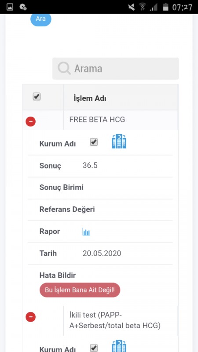
Task: Select the date 20.05.2020
Action: (102, 253)
